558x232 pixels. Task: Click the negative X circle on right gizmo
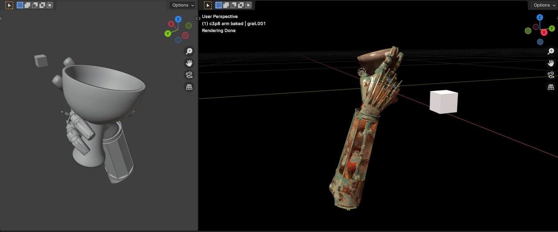pos(536,27)
